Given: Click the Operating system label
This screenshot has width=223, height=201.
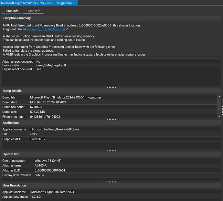Looking at the screenshot, I should 14,161.
